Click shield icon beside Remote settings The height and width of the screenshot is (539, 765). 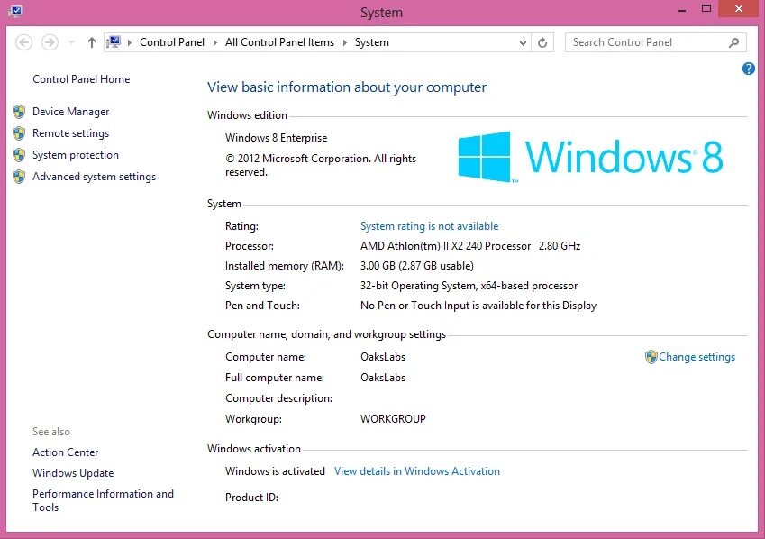pos(19,133)
